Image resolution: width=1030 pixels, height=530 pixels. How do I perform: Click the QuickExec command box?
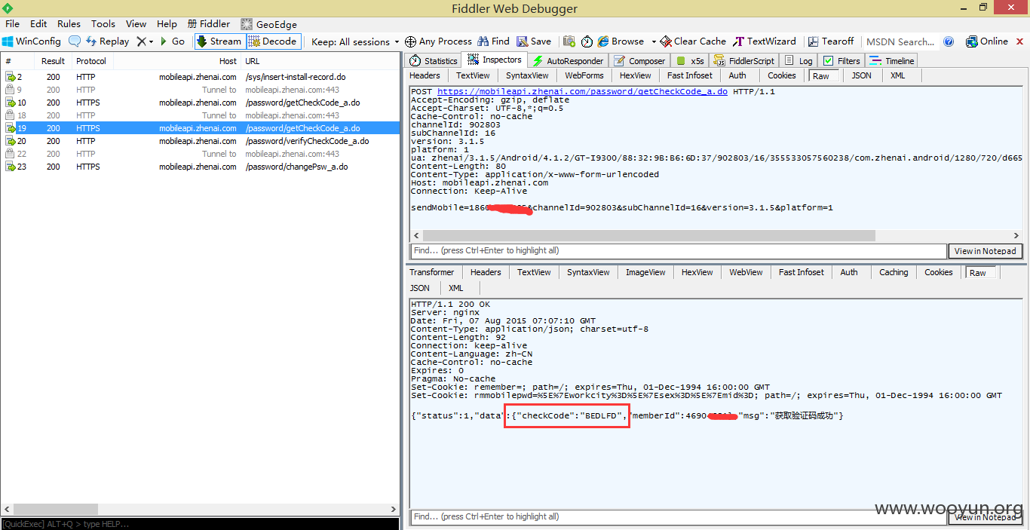(200, 524)
